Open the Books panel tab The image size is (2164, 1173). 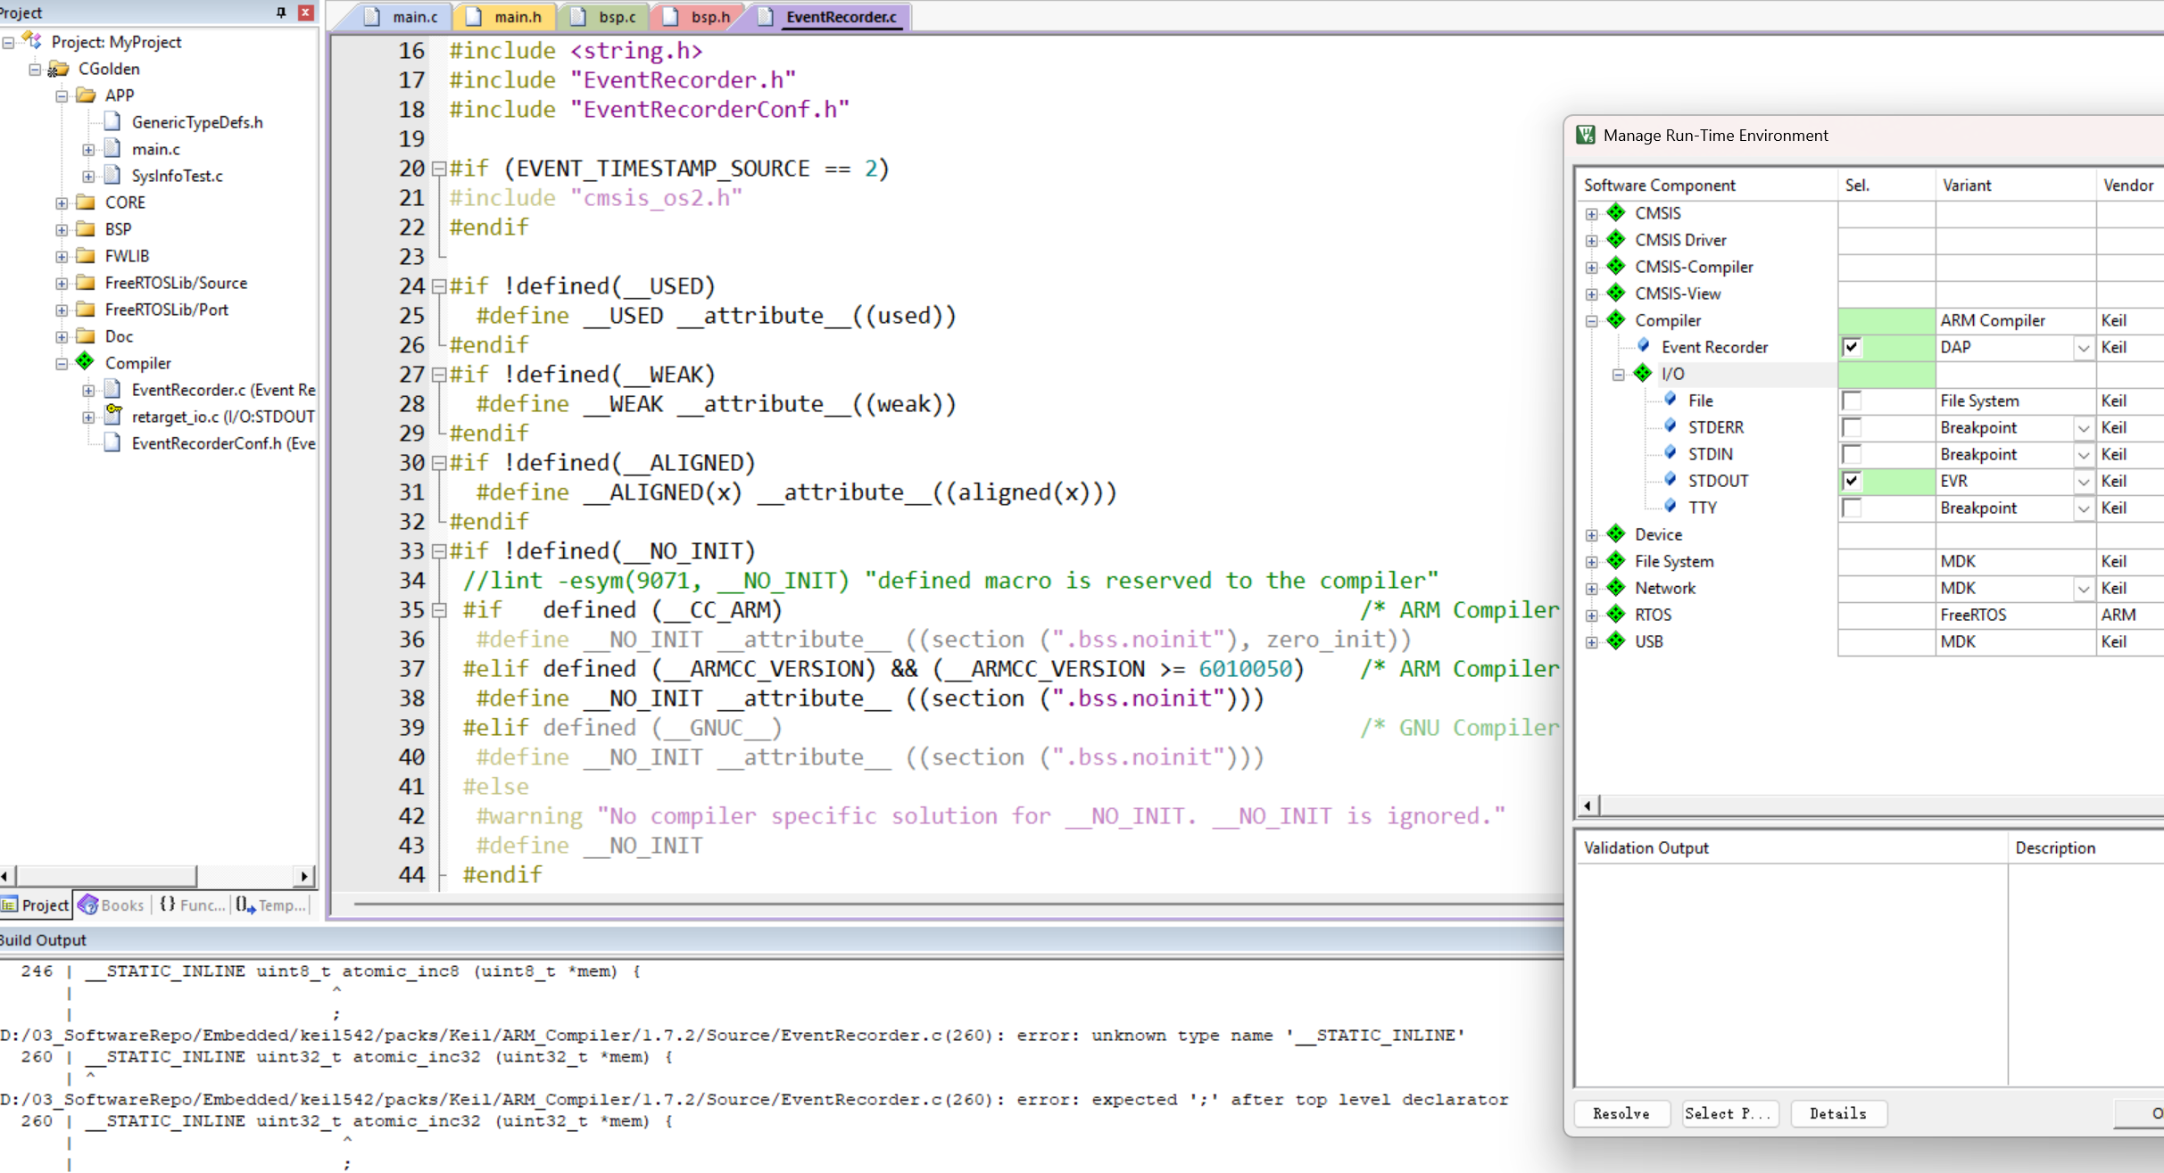pyautogui.click(x=112, y=905)
